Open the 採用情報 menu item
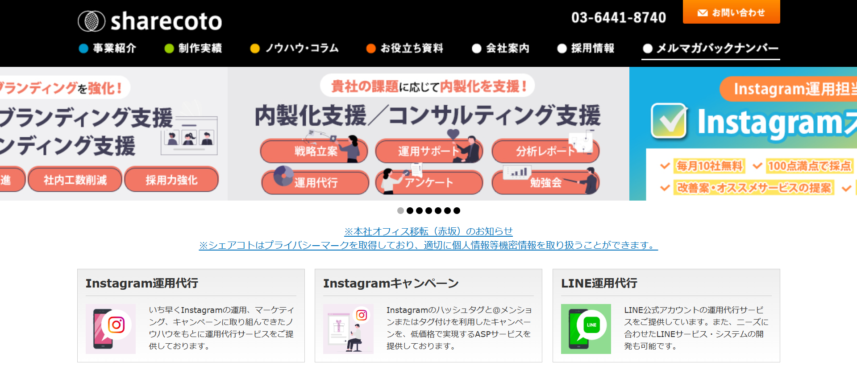 pos(586,48)
